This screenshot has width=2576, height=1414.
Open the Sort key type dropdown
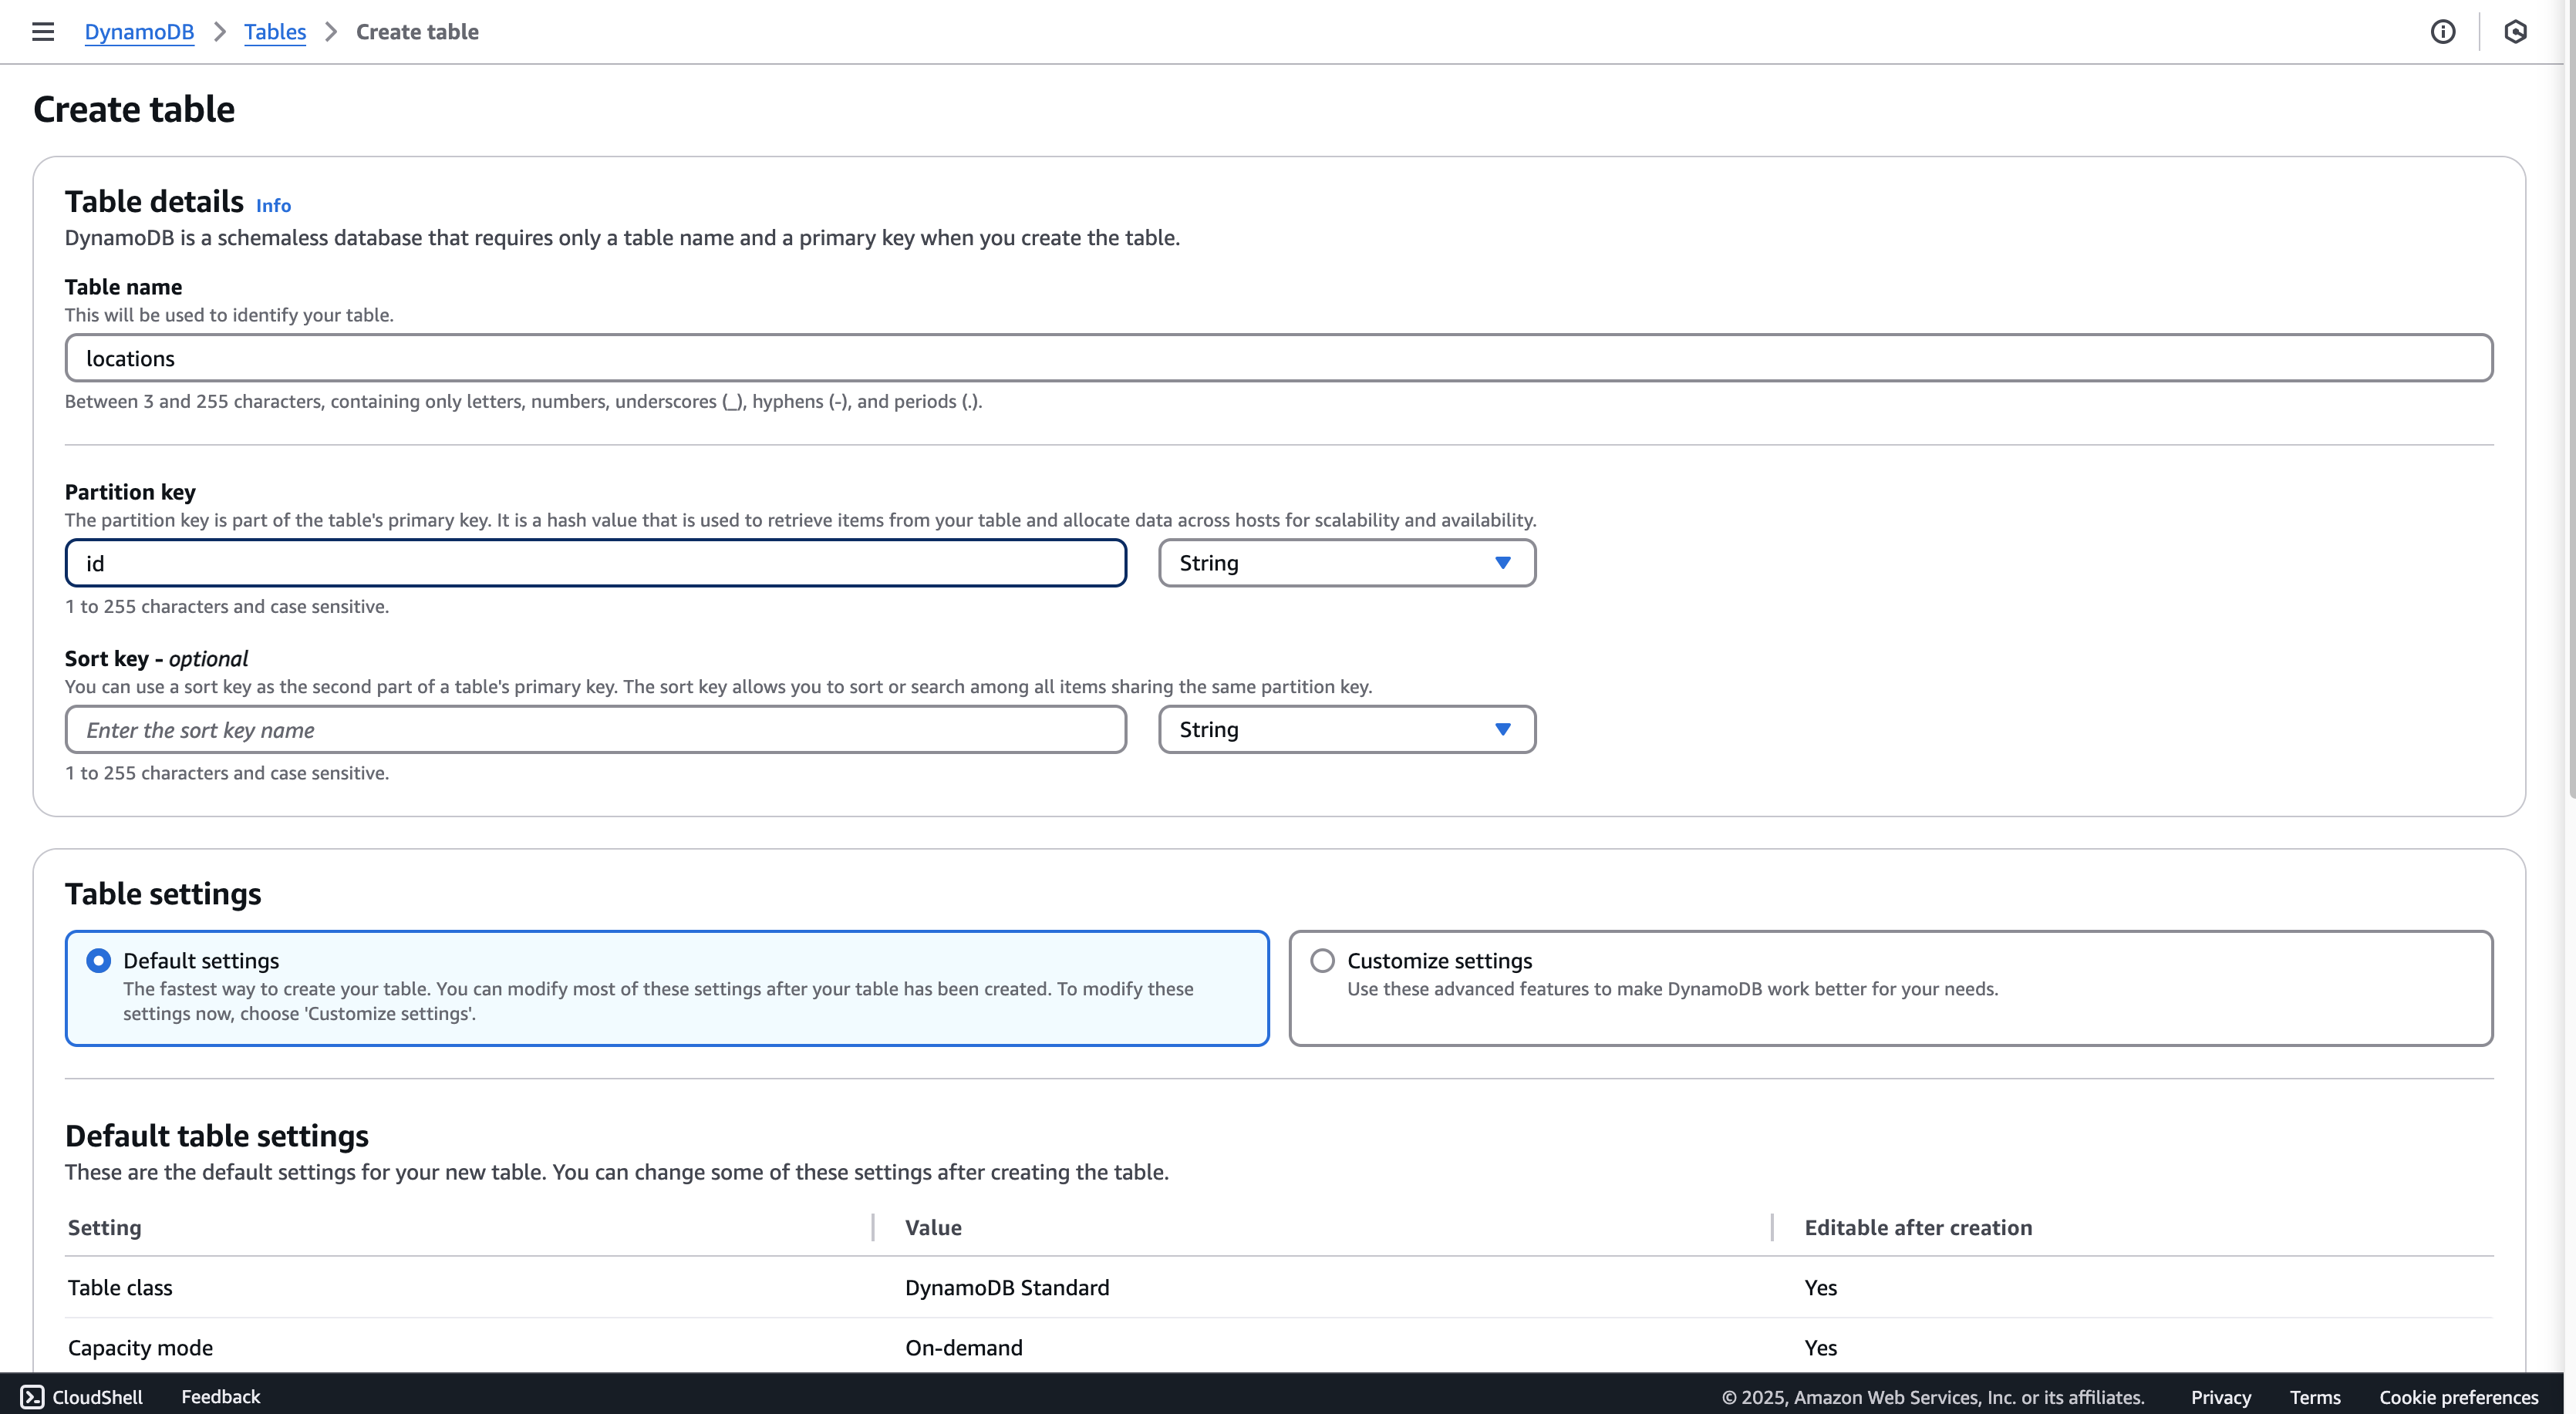click(x=1347, y=730)
